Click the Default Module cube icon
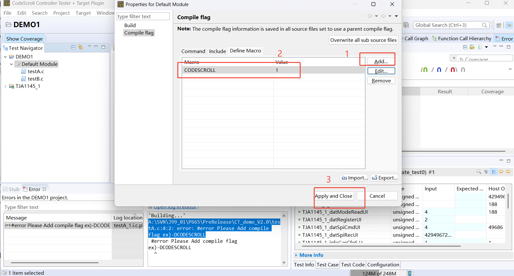Image resolution: width=514 pixels, height=276 pixels. tap(18, 64)
